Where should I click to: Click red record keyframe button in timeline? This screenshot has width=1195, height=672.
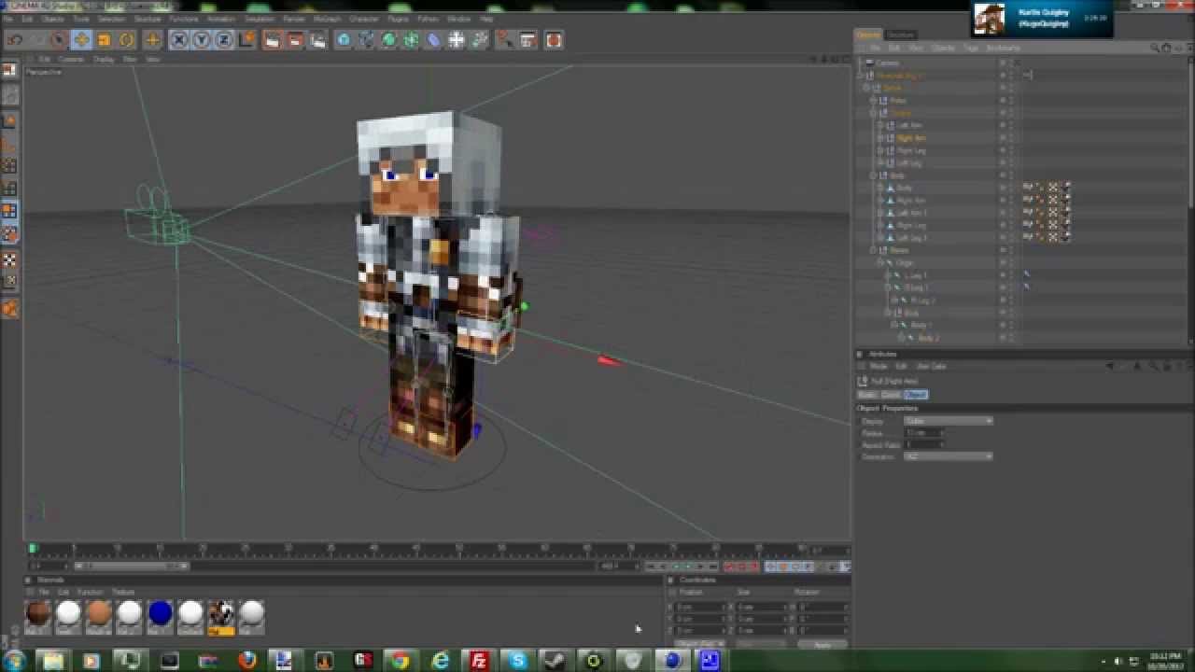tap(730, 567)
